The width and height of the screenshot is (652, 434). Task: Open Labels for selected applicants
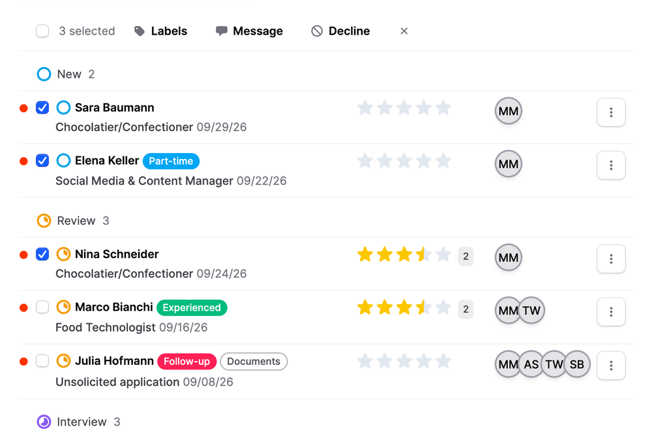click(160, 31)
